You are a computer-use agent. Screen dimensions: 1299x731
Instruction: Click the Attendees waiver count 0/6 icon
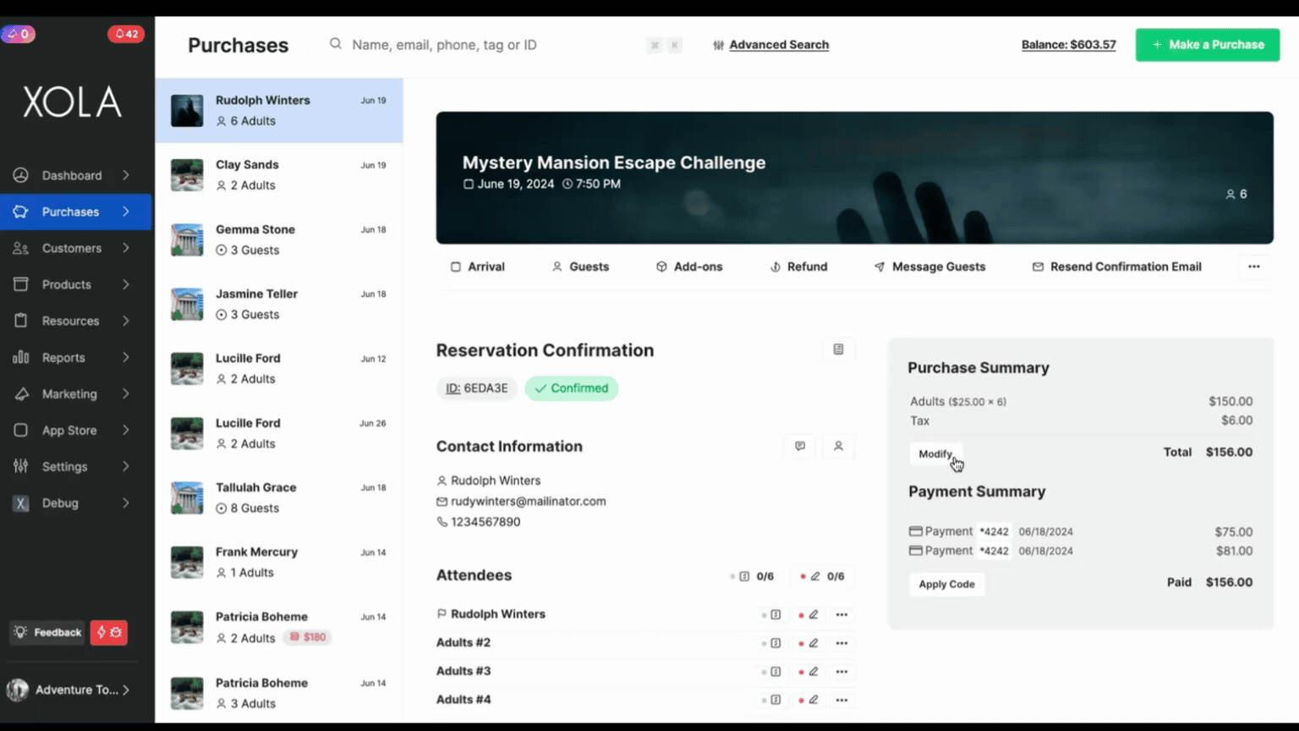(x=745, y=576)
